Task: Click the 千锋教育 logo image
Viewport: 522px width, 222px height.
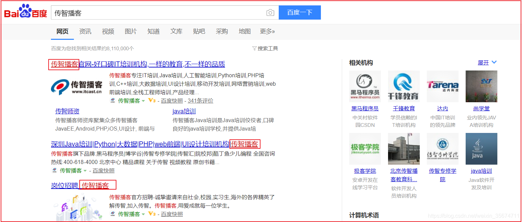Action: [x=404, y=86]
